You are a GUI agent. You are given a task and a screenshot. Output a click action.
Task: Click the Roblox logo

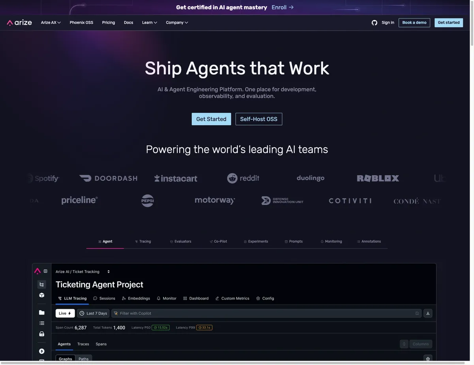pyautogui.click(x=378, y=178)
